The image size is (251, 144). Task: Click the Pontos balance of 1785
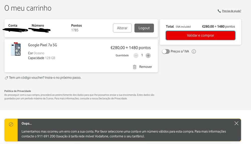[x=75, y=30]
